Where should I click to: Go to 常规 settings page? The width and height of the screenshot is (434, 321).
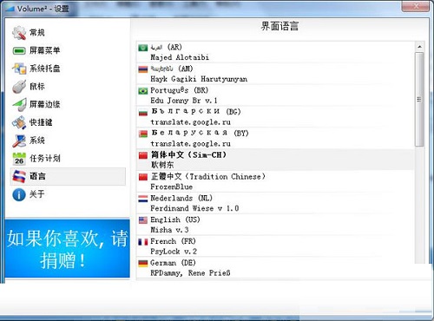[x=37, y=33]
